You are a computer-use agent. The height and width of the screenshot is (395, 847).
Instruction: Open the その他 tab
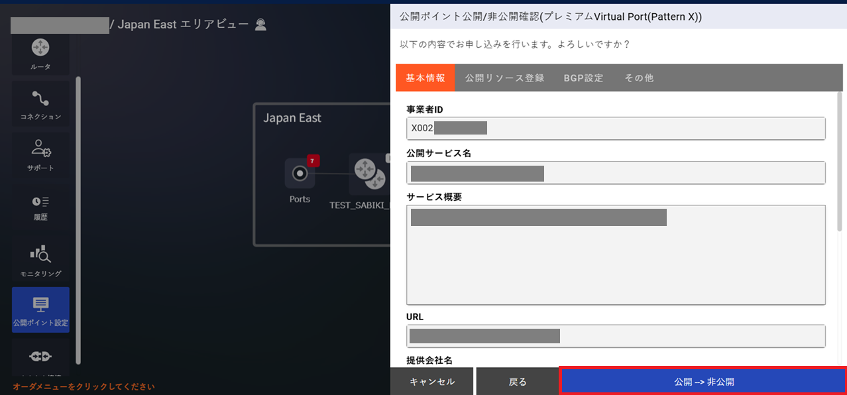tap(638, 78)
